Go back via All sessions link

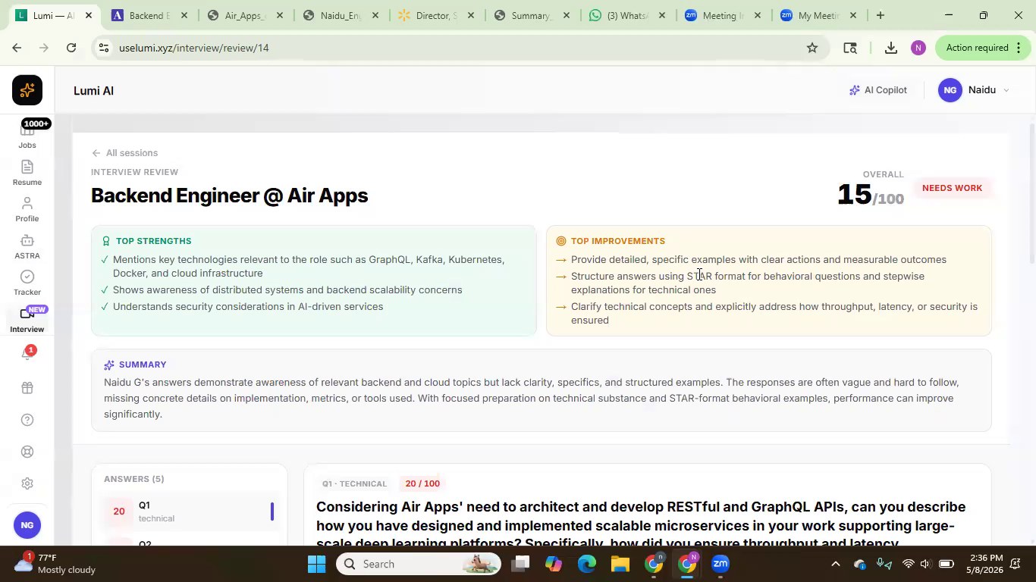[x=124, y=153]
